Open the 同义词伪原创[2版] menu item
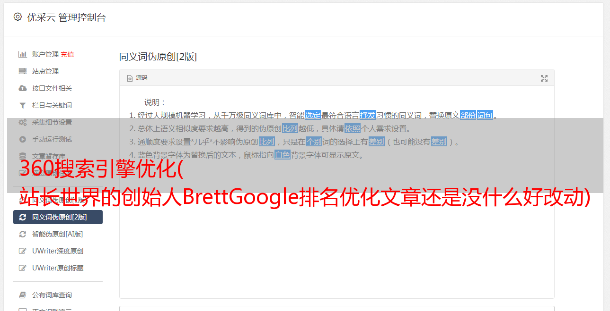 (x=58, y=217)
